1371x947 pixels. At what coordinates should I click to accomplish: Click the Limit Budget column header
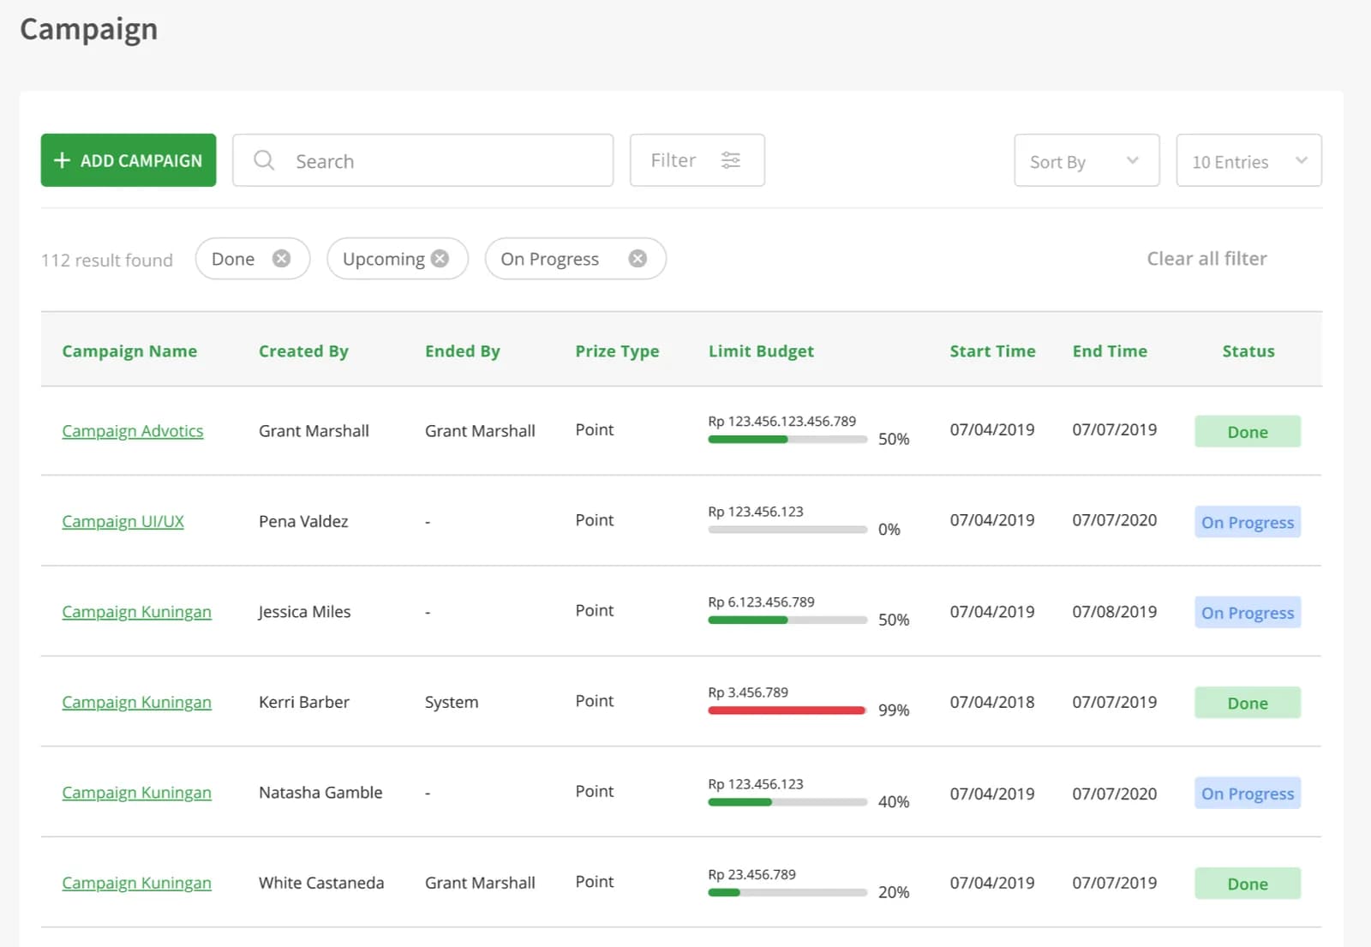point(761,351)
